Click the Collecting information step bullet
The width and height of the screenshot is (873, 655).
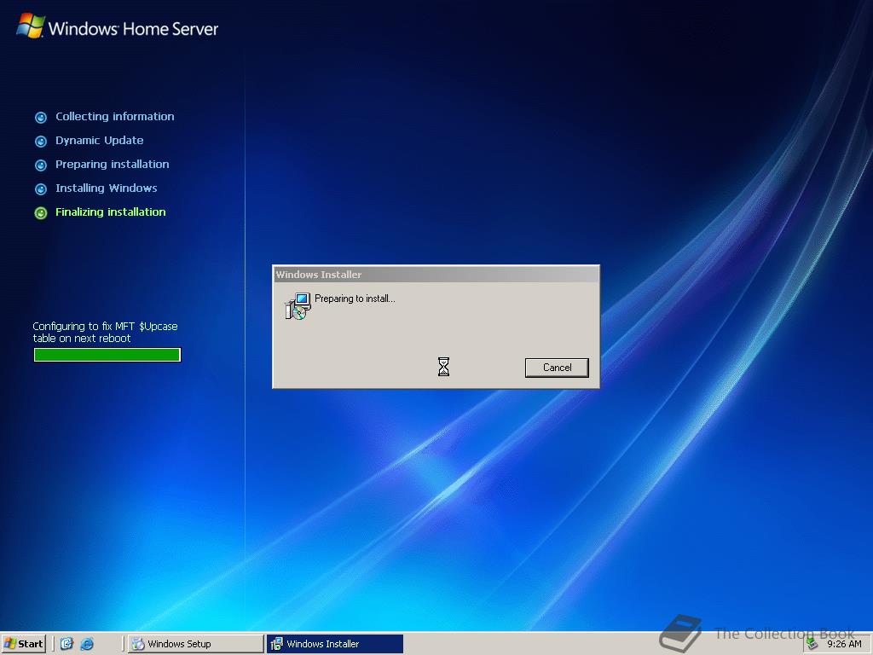(x=41, y=118)
